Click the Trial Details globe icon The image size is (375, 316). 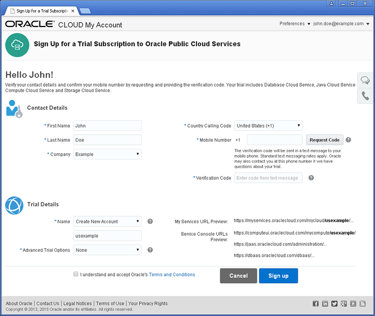point(14,205)
